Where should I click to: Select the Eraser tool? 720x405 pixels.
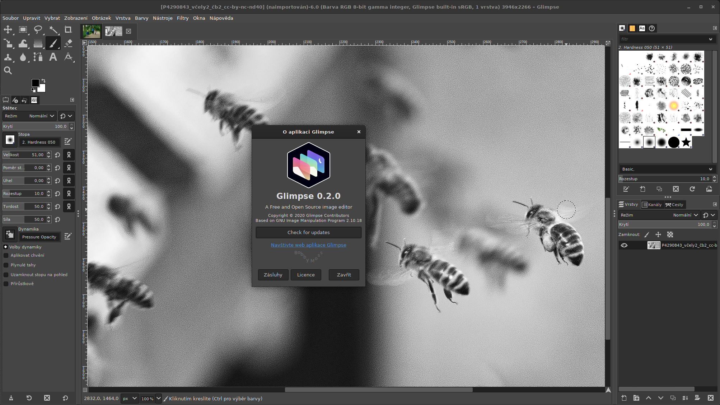68,44
